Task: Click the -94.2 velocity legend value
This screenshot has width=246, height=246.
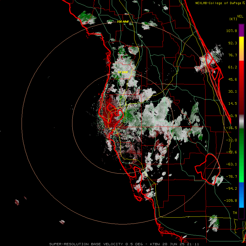Action: click(232, 189)
